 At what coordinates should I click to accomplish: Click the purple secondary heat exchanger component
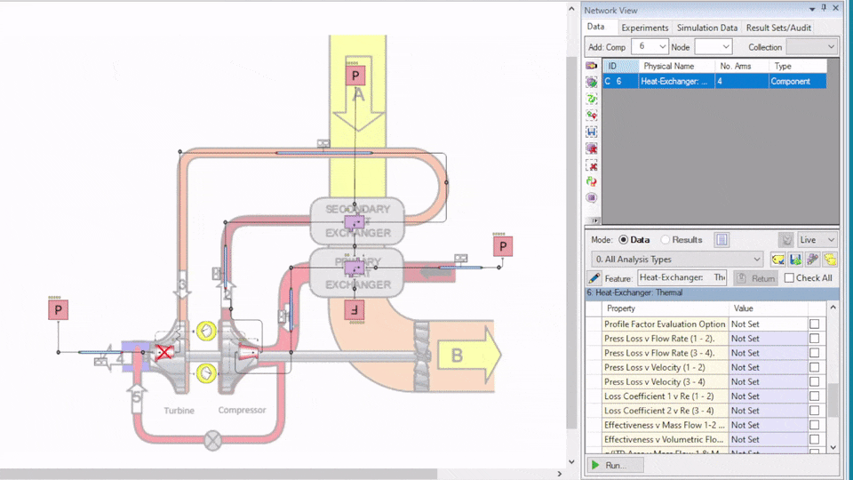[355, 222]
